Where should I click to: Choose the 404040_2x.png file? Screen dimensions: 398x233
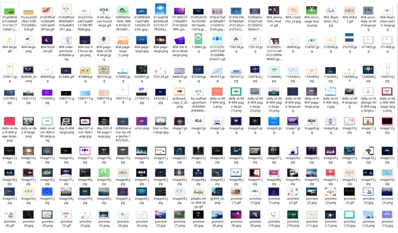(28, 70)
